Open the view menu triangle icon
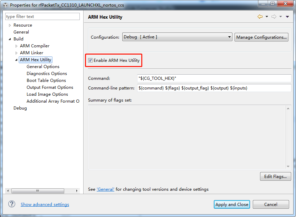 [287, 17]
